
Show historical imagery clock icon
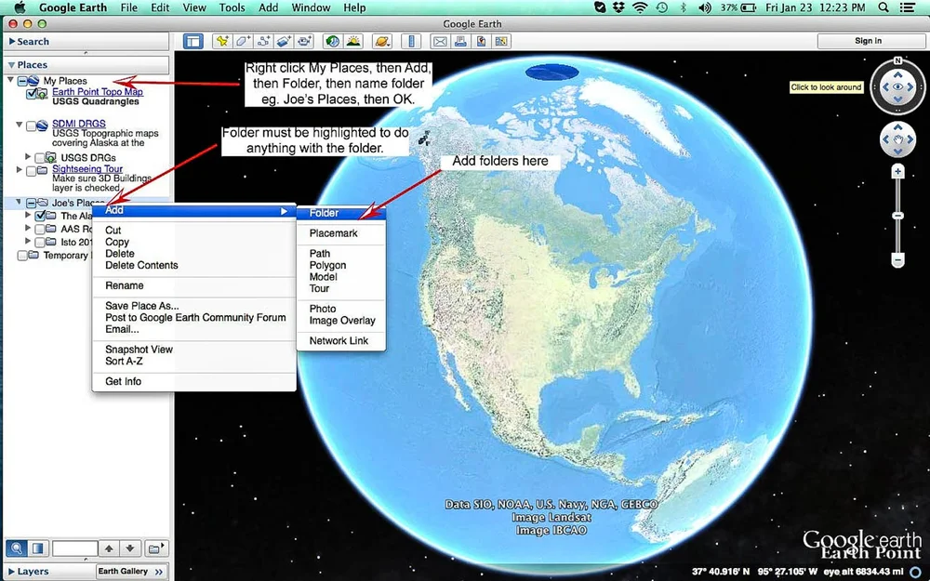[x=333, y=42]
